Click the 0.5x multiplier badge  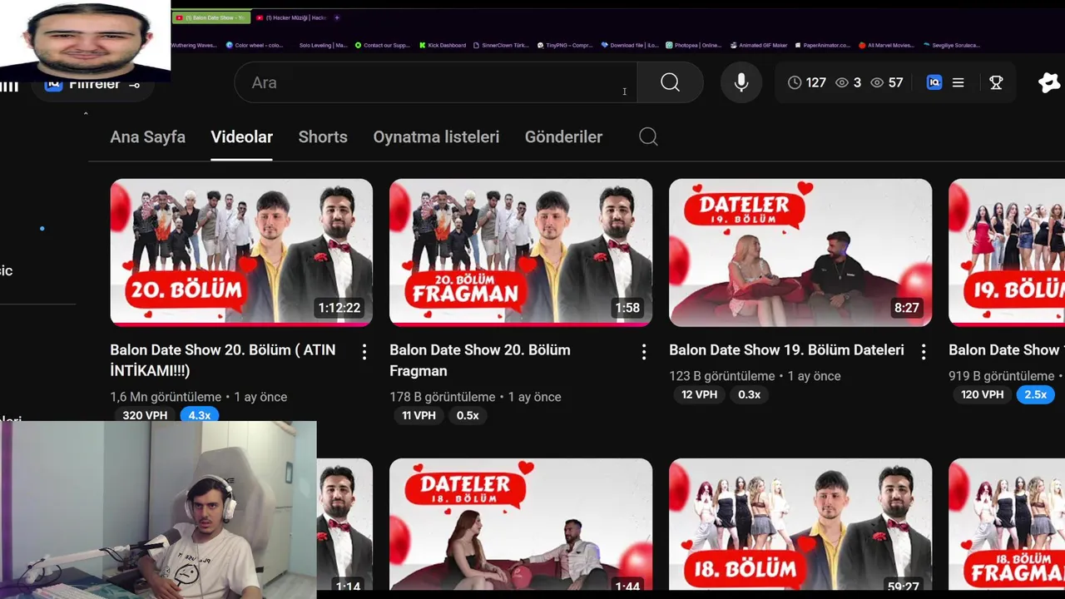tap(468, 415)
